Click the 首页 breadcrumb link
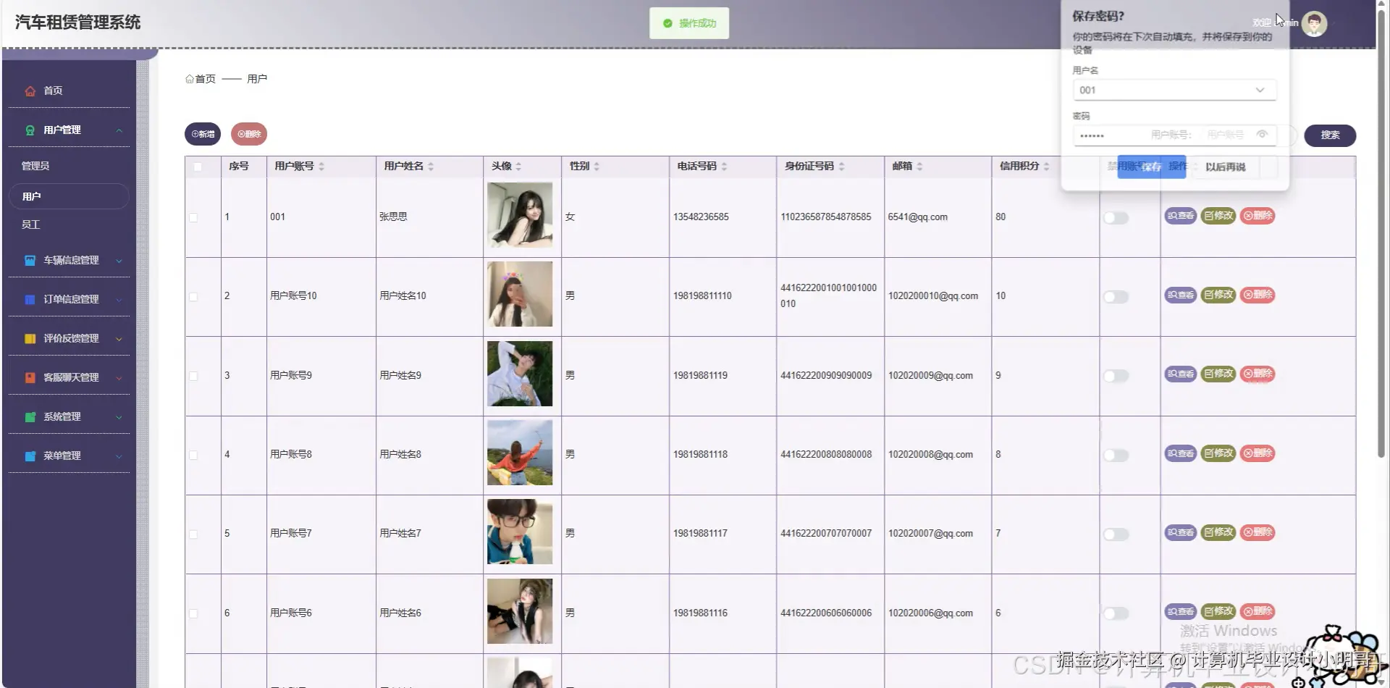Viewport: 1390px width, 688px height. pos(206,79)
